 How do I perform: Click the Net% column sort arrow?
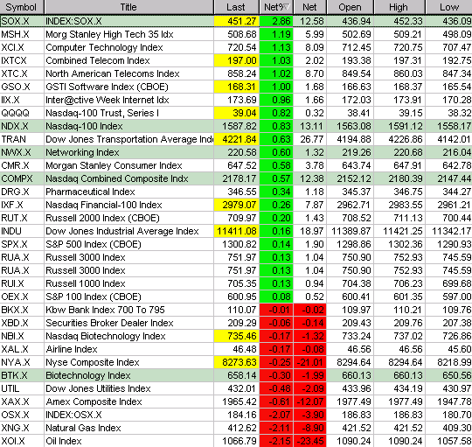287,7
